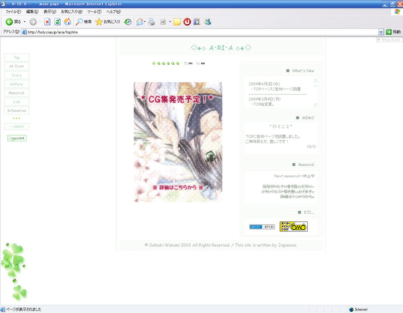Open the Memorial sidebar link
The image size is (403, 313).
coord(17,93)
